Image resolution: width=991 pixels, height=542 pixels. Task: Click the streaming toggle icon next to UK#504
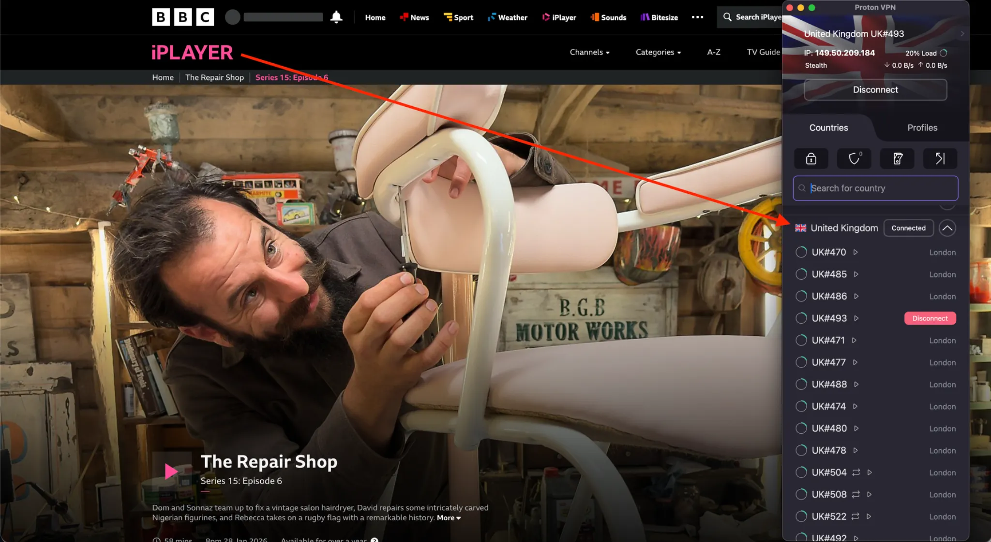tap(856, 472)
